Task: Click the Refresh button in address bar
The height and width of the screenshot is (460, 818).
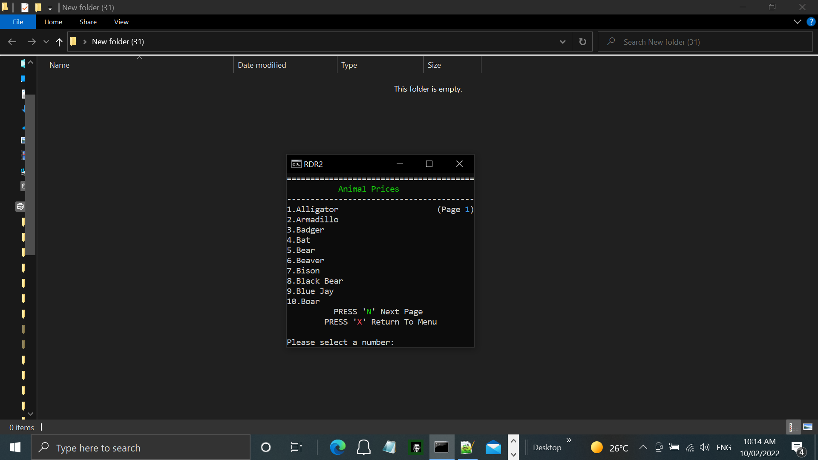Action: (582, 42)
